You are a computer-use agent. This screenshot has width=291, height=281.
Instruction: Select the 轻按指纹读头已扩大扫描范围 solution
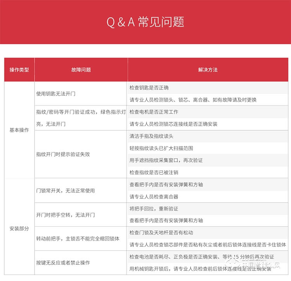coord(161,148)
